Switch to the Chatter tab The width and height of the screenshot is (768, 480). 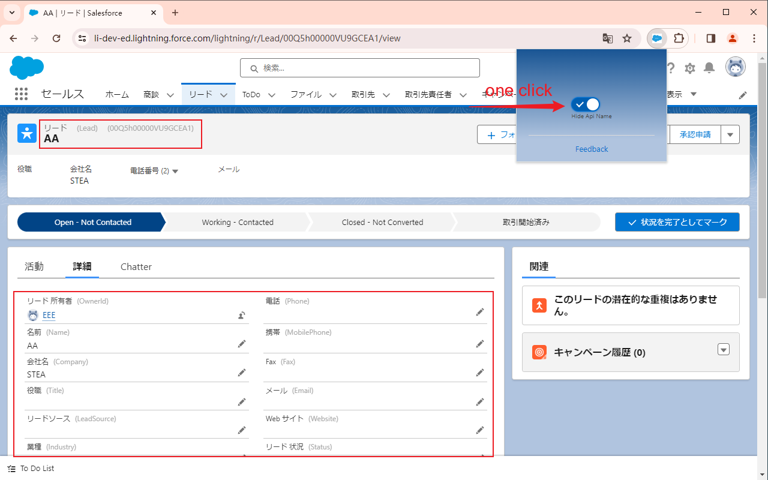click(x=136, y=267)
